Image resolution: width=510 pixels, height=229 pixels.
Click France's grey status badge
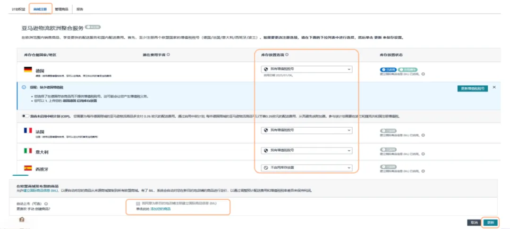click(388, 131)
